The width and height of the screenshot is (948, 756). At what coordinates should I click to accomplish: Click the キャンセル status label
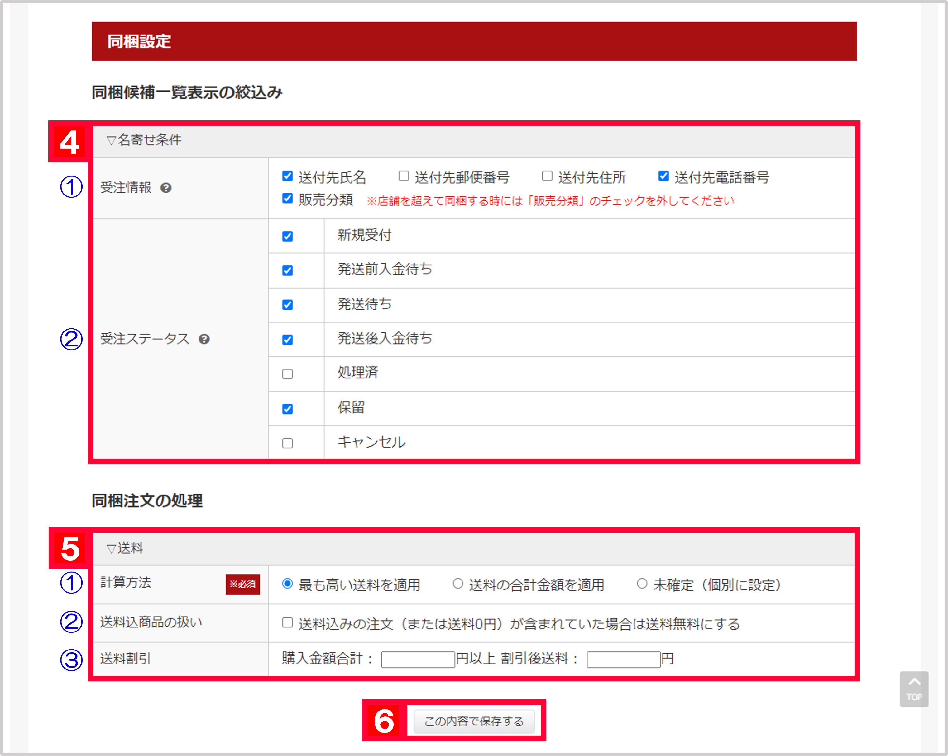click(371, 442)
